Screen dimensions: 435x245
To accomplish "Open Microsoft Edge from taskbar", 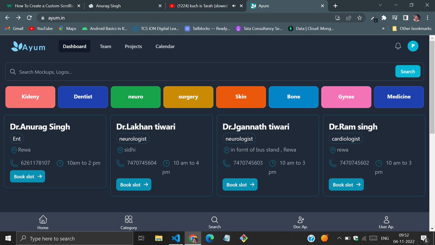I will (210, 238).
